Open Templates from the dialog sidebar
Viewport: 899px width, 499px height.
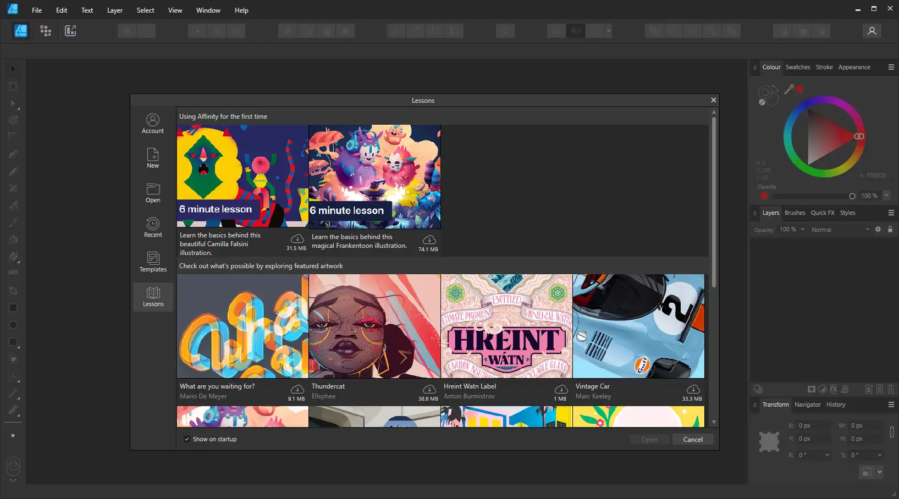click(153, 262)
